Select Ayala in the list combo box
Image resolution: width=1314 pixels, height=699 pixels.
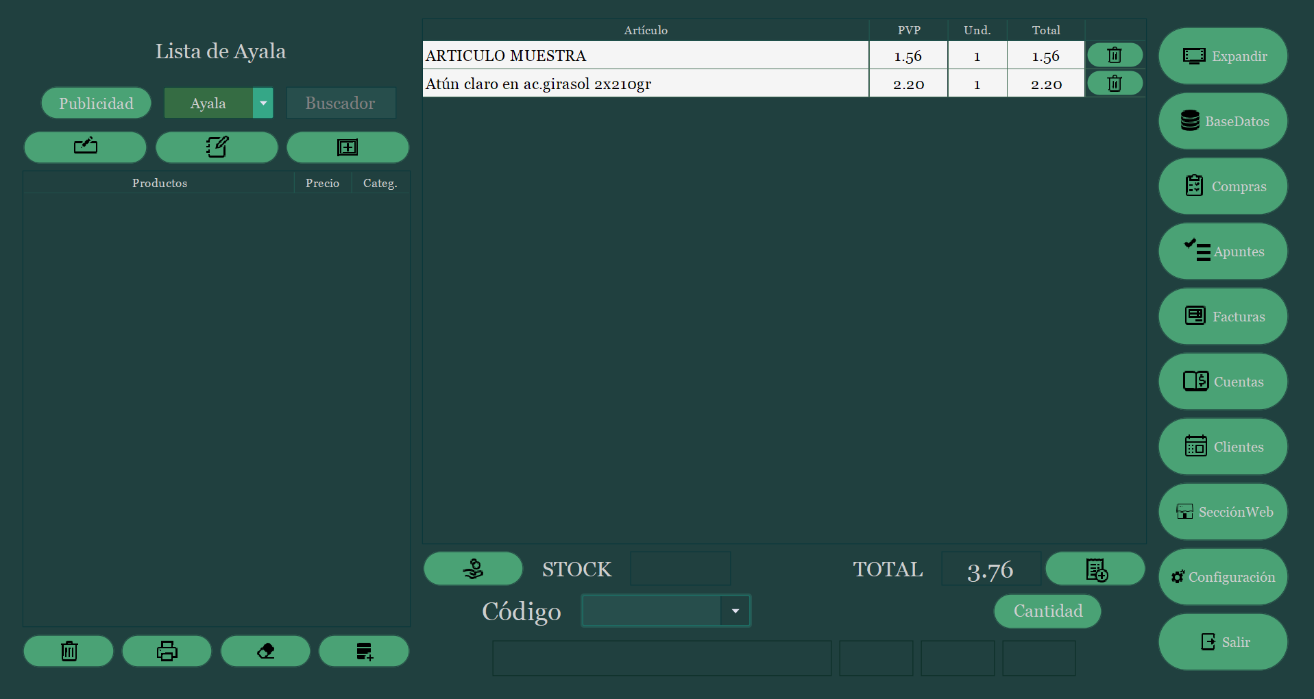208,103
